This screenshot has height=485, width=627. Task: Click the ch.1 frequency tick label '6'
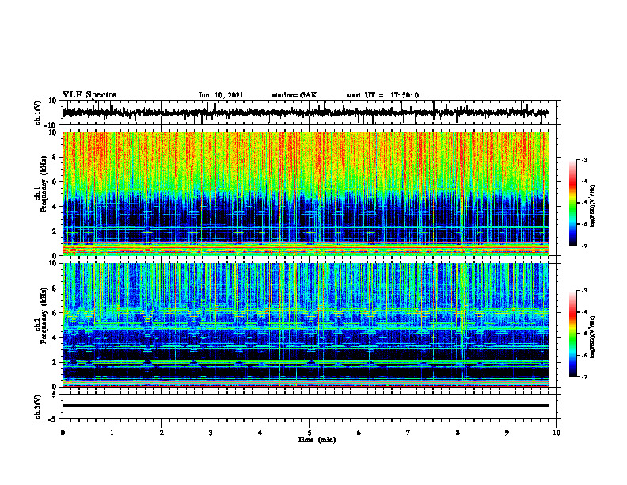tap(55, 181)
